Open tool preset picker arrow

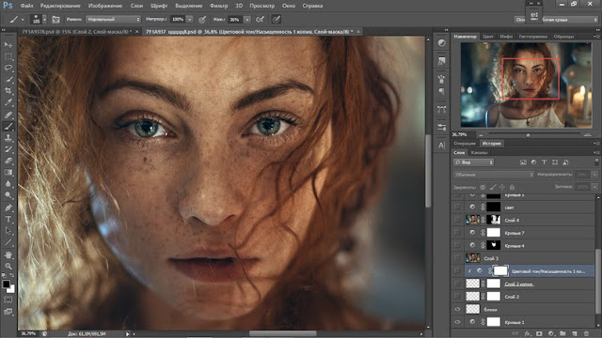23,19
